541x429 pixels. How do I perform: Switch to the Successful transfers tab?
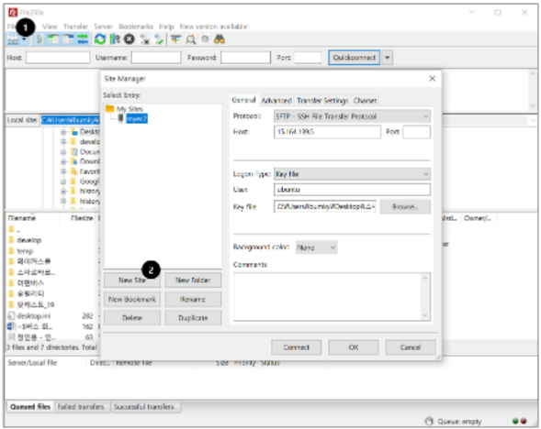click(x=144, y=407)
